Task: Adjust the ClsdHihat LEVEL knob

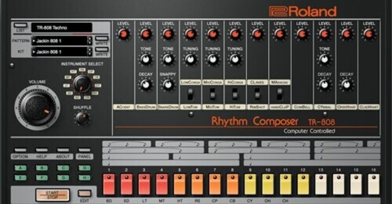Action: pos(369,34)
